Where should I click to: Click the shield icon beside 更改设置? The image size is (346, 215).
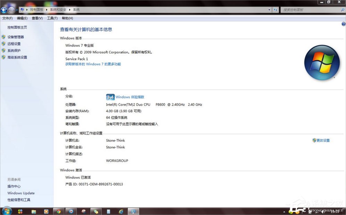click(x=313, y=140)
